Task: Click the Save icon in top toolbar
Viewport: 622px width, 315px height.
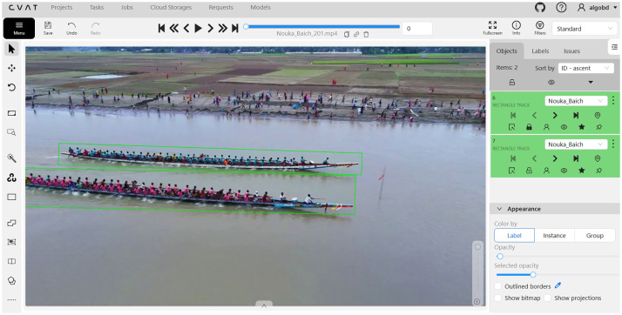Action: pyautogui.click(x=48, y=28)
